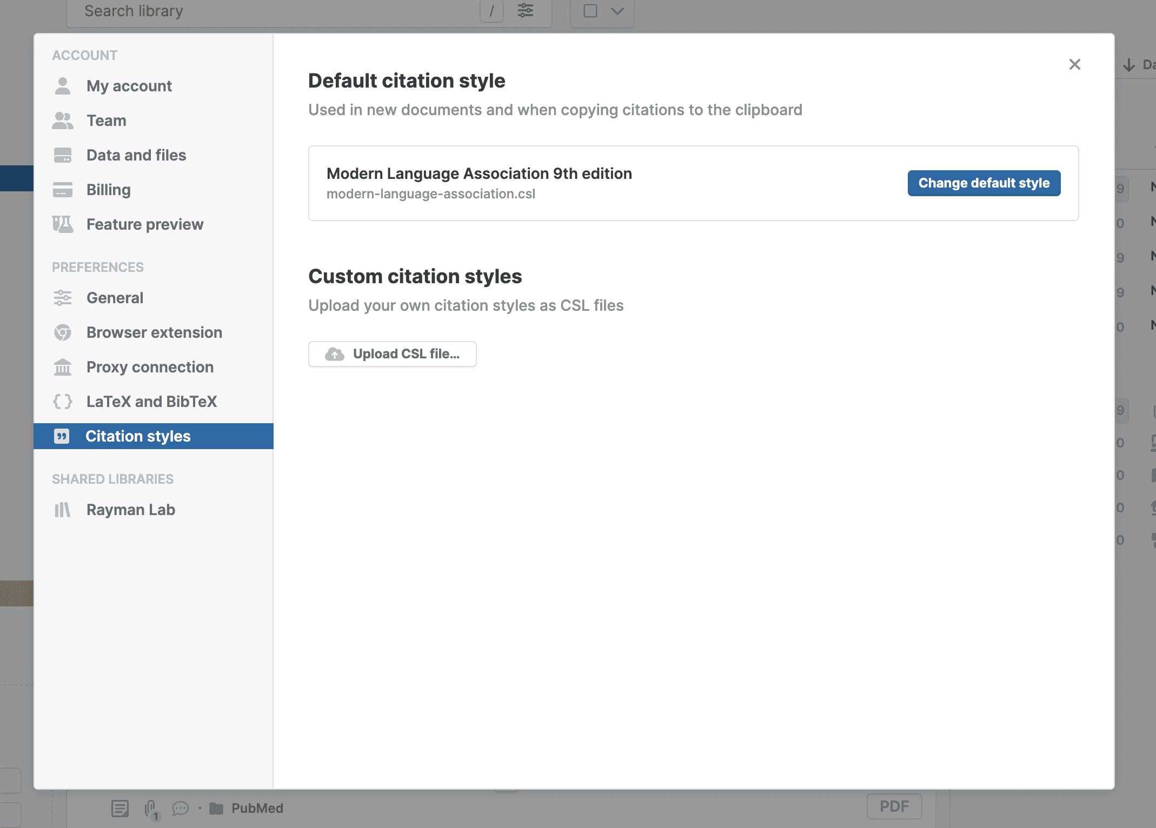The image size is (1156, 828).
Task: Open Billing via the card icon
Action: pos(63,190)
